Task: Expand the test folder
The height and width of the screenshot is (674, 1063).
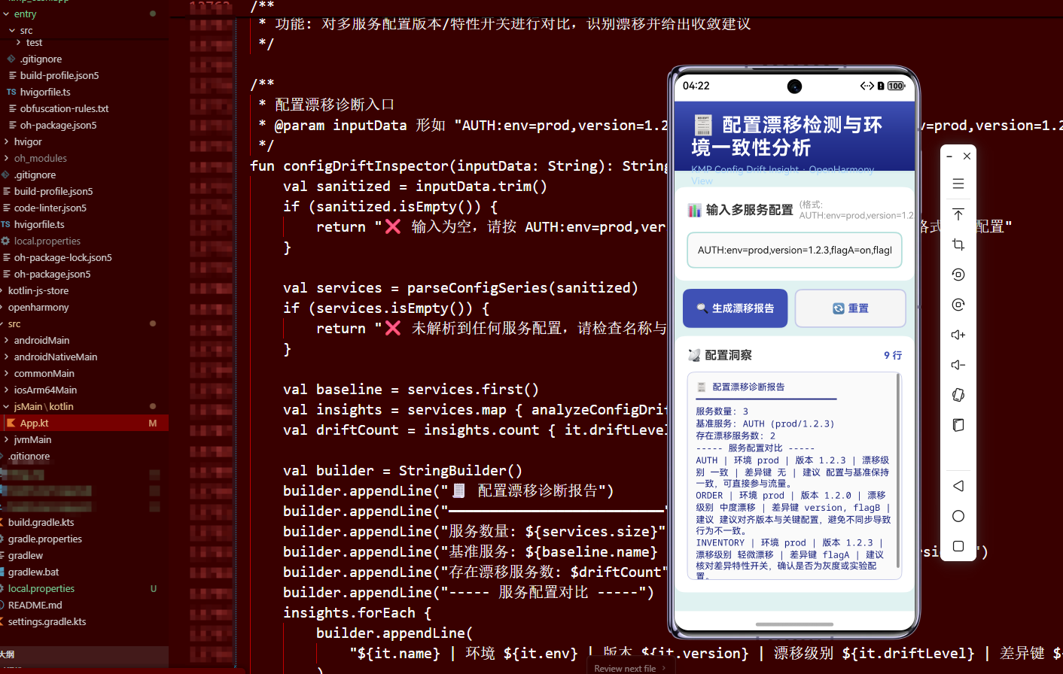Action: [18, 42]
